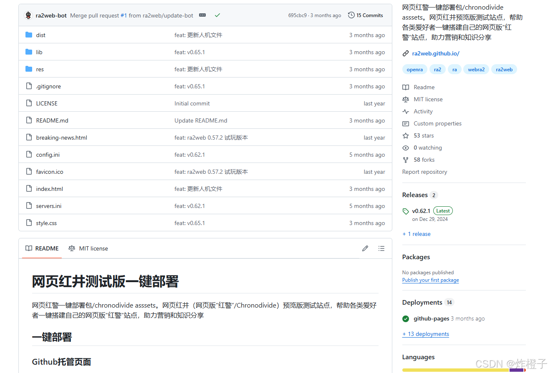Click commit message 'Update README.md'
The width and height of the screenshot is (553, 373).
click(201, 120)
